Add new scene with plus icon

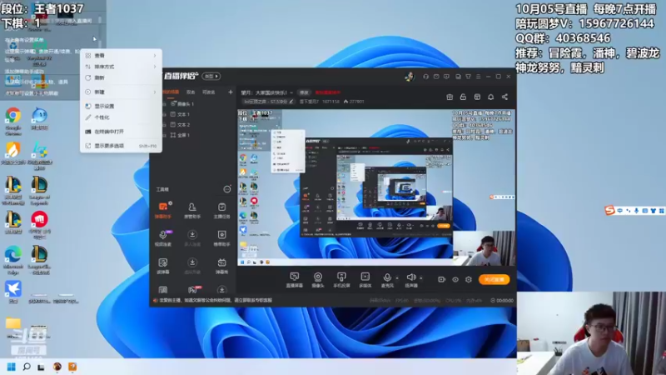coord(231,92)
